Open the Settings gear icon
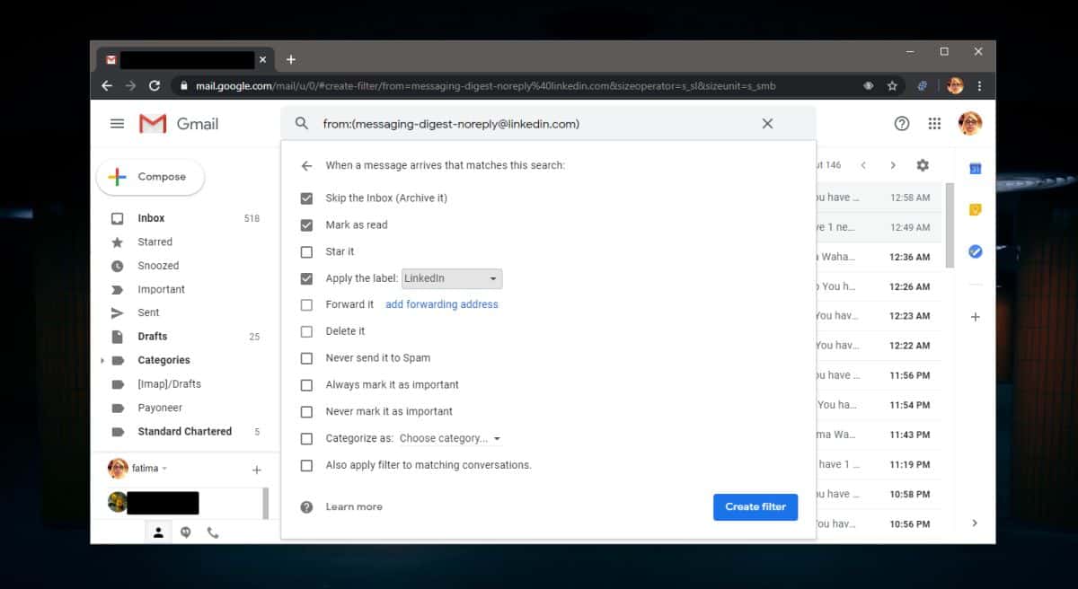 tap(923, 165)
